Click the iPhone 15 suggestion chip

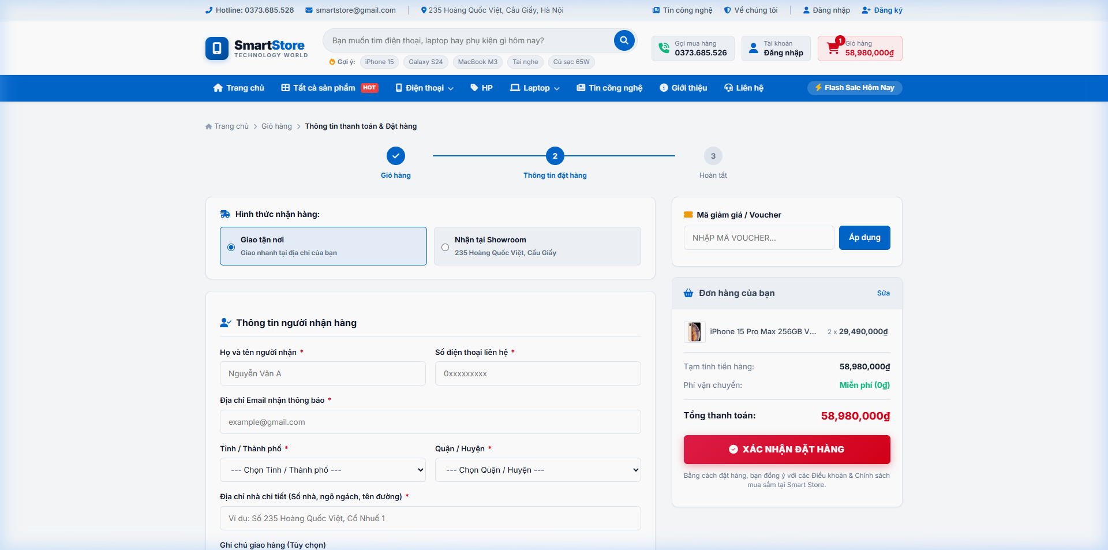point(379,62)
